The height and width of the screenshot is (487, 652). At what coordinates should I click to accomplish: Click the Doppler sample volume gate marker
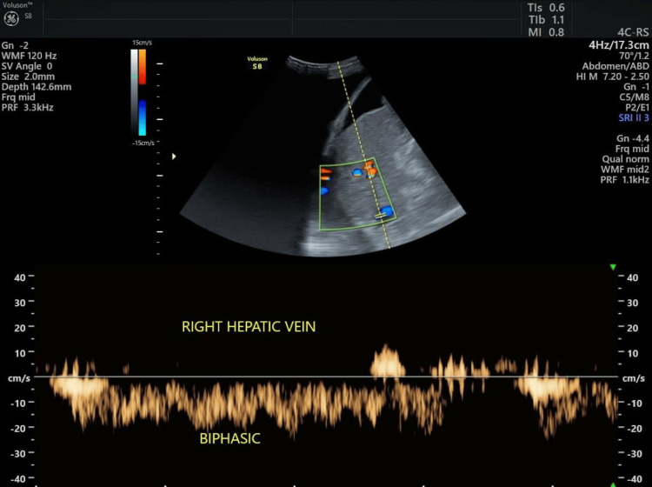tap(380, 216)
